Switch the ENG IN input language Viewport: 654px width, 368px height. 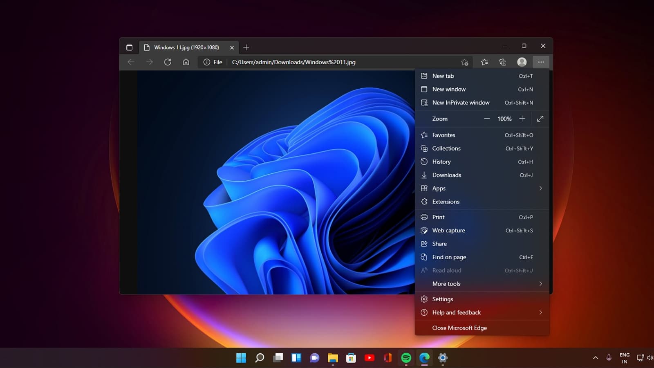tap(625, 358)
